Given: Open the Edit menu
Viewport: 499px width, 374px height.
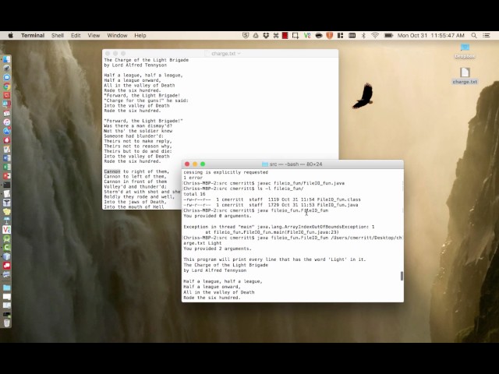Looking at the screenshot, I should coord(76,36).
